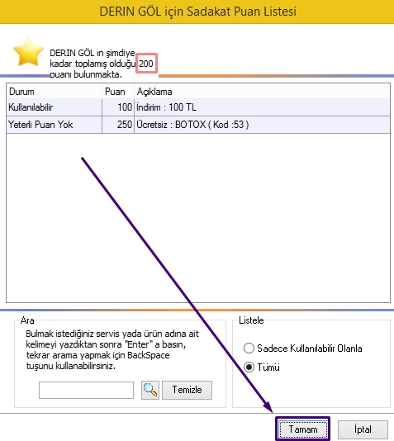Select Sadece Kullanılabilir Olanla radio option
The height and width of the screenshot is (441, 394).
point(249,349)
